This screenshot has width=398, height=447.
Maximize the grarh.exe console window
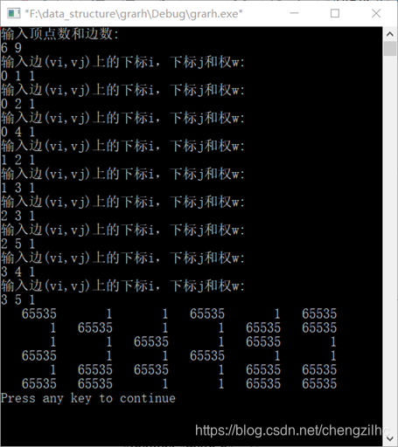pyautogui.click(x=335, y=13)
